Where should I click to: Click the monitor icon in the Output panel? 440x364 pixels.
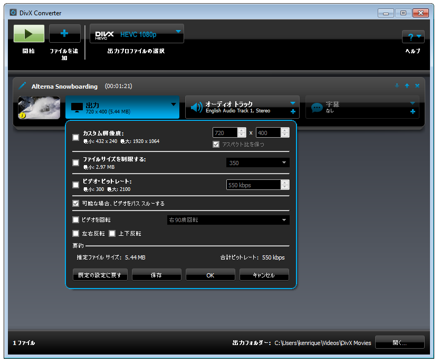tap(77, 108)
